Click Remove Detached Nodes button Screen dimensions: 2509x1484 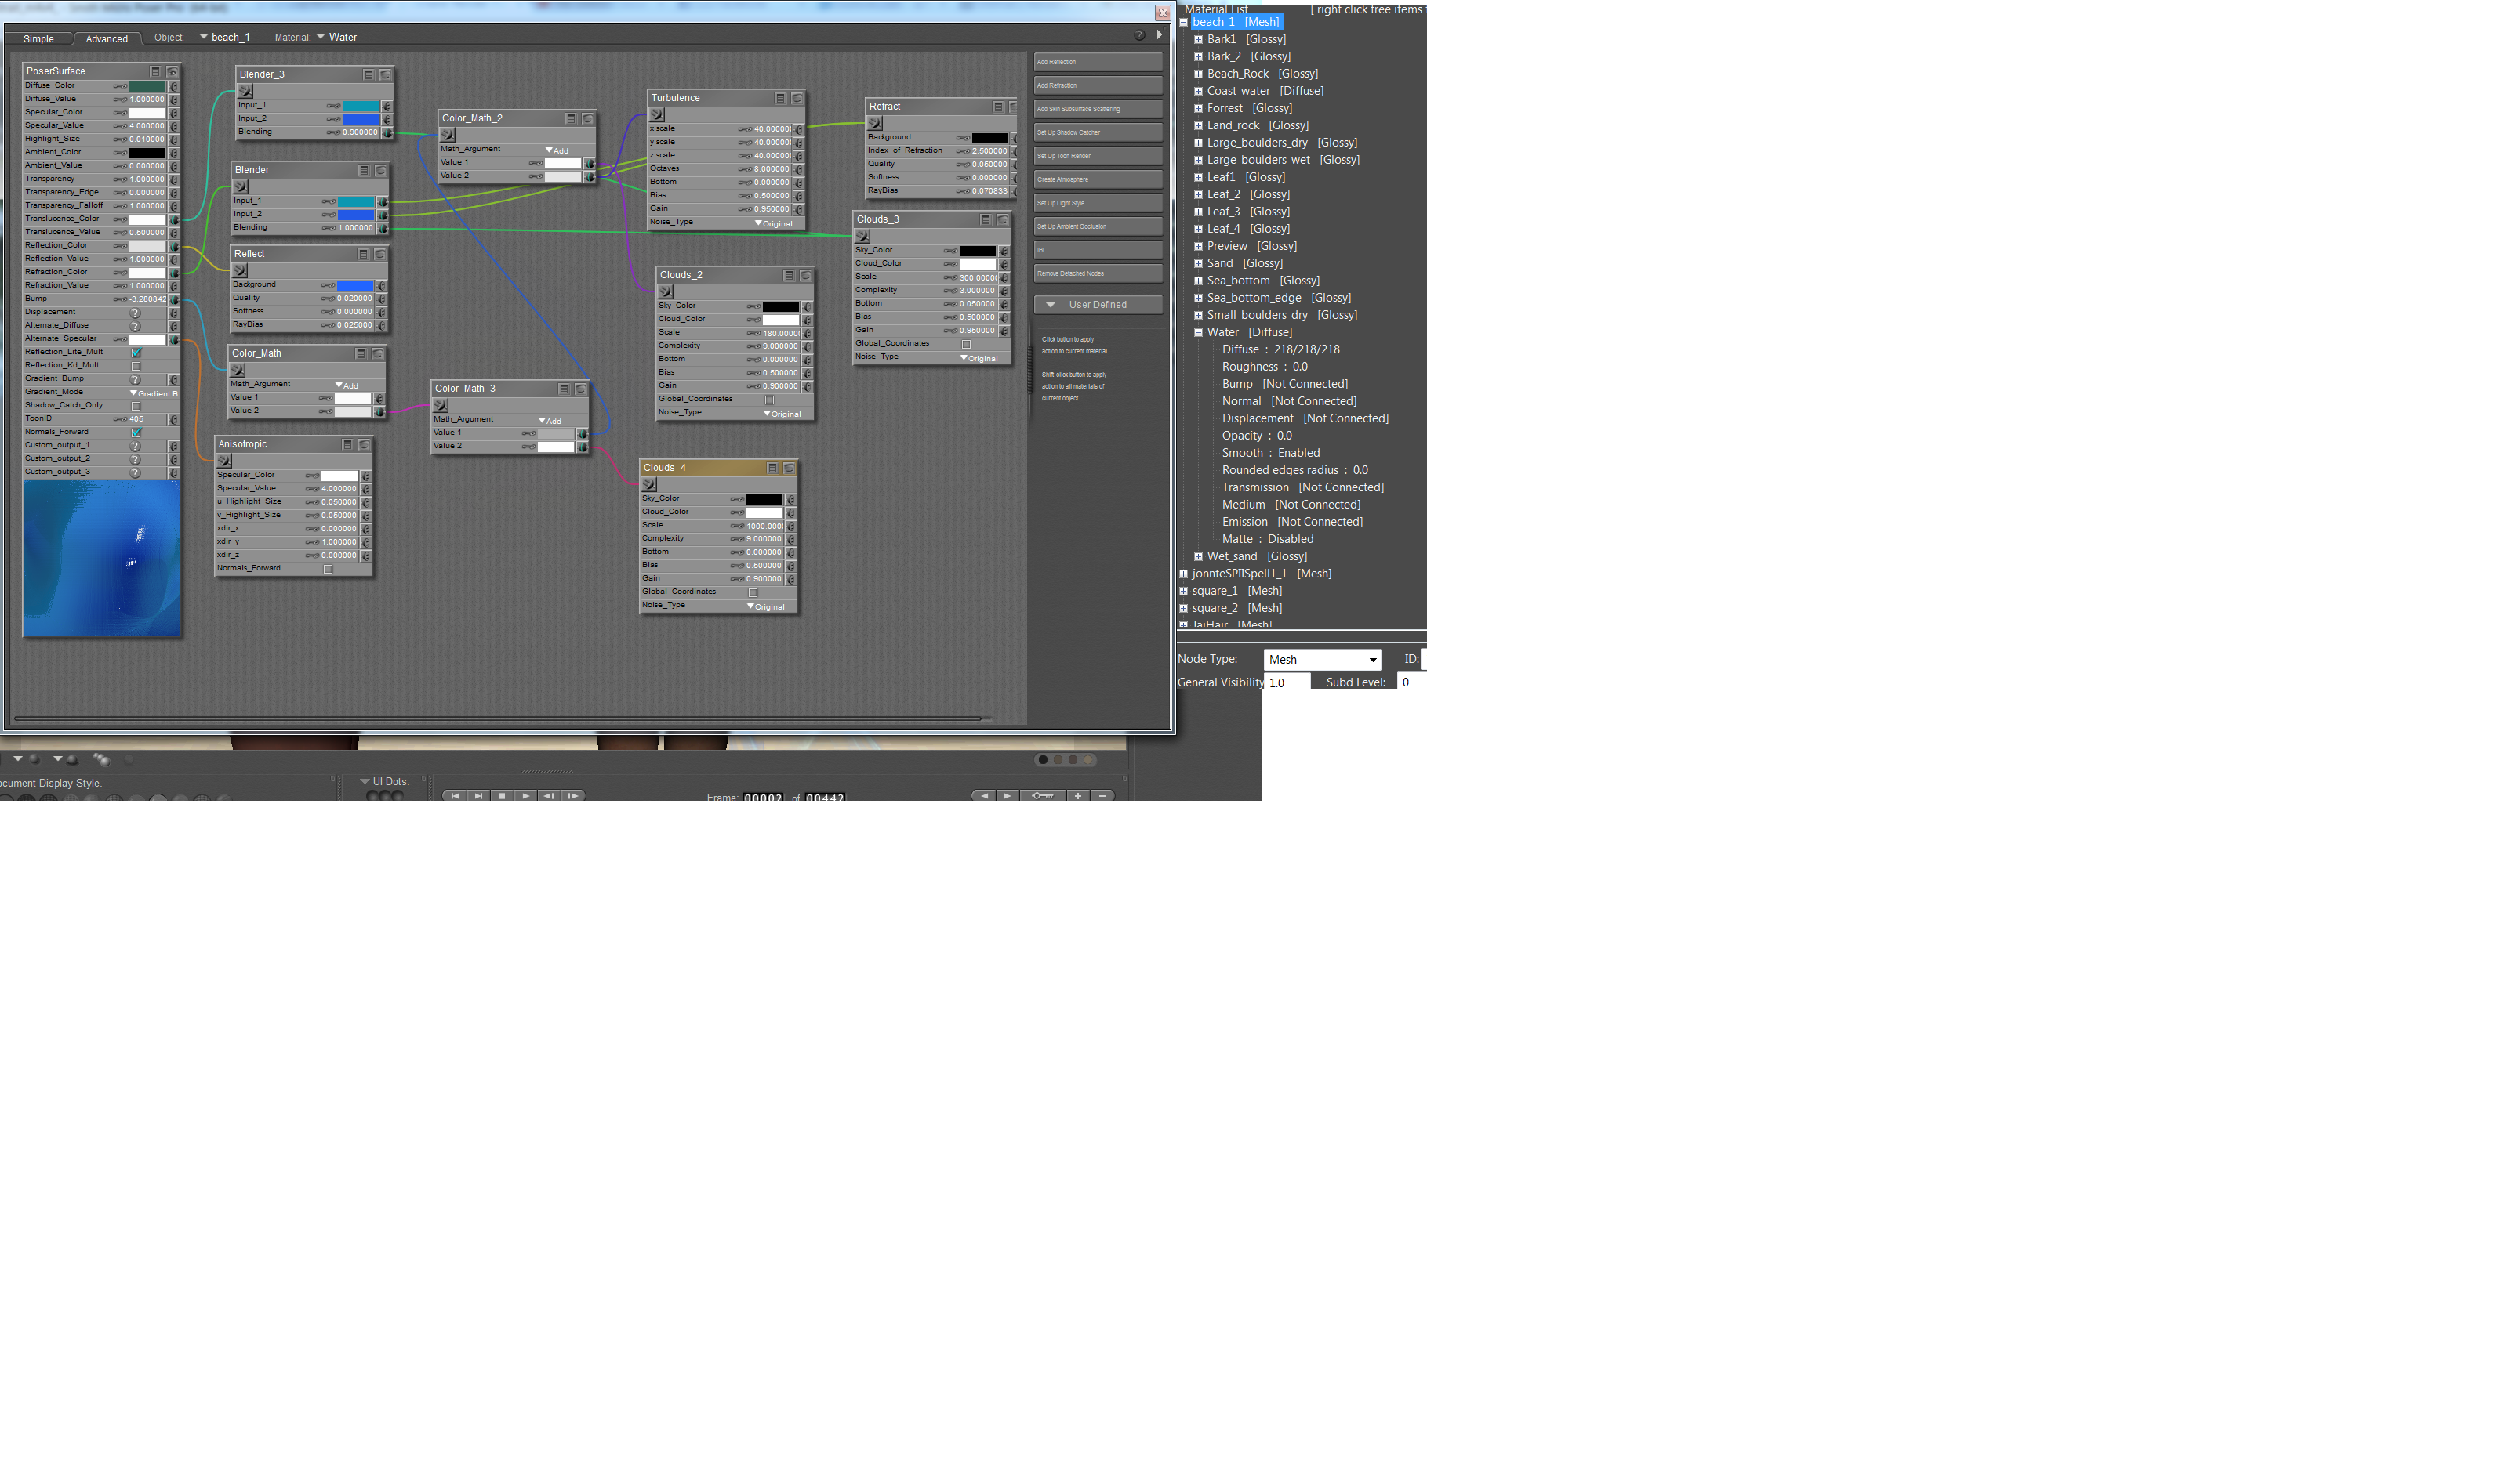[x=1098, y=274]
